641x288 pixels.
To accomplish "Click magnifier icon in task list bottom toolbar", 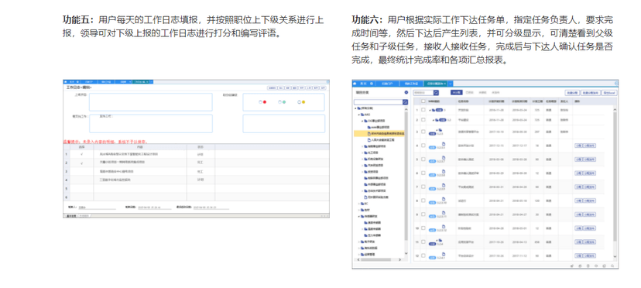I will (x=612, y=266).
